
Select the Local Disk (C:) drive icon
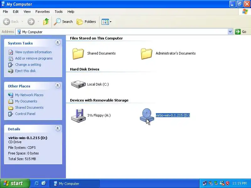coord(78,84)
